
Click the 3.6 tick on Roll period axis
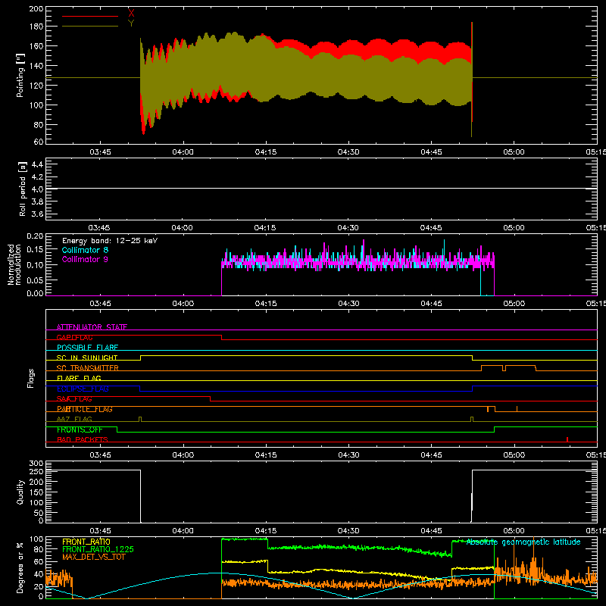click(x=37, y=214)
